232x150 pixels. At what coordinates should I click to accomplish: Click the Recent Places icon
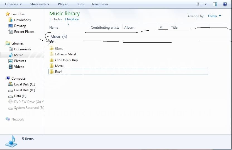11,31
